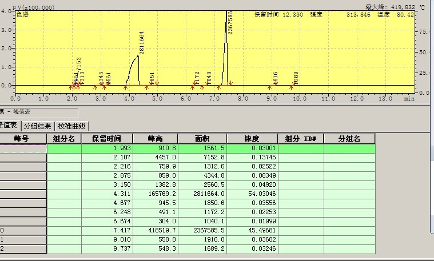Click area cell 1850.6
The image size is (434, 261).
[202, 203]
